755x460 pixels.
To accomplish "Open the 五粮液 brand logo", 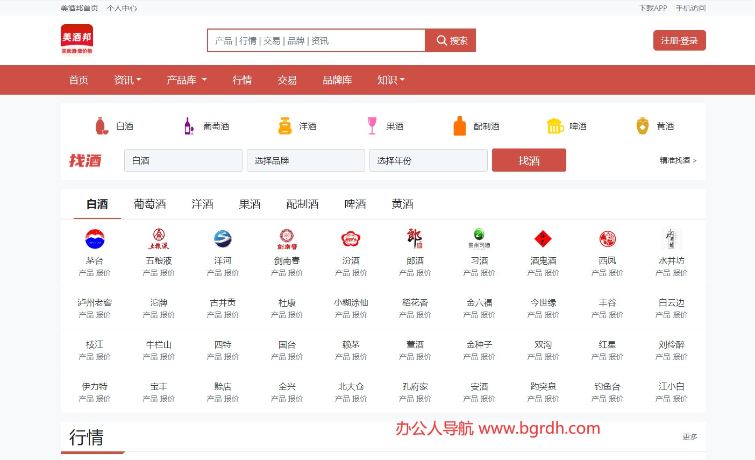I will point(159,239).
